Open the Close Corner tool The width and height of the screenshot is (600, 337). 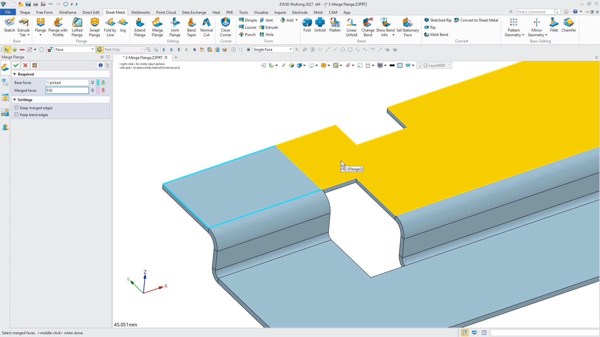pos(225,27)
